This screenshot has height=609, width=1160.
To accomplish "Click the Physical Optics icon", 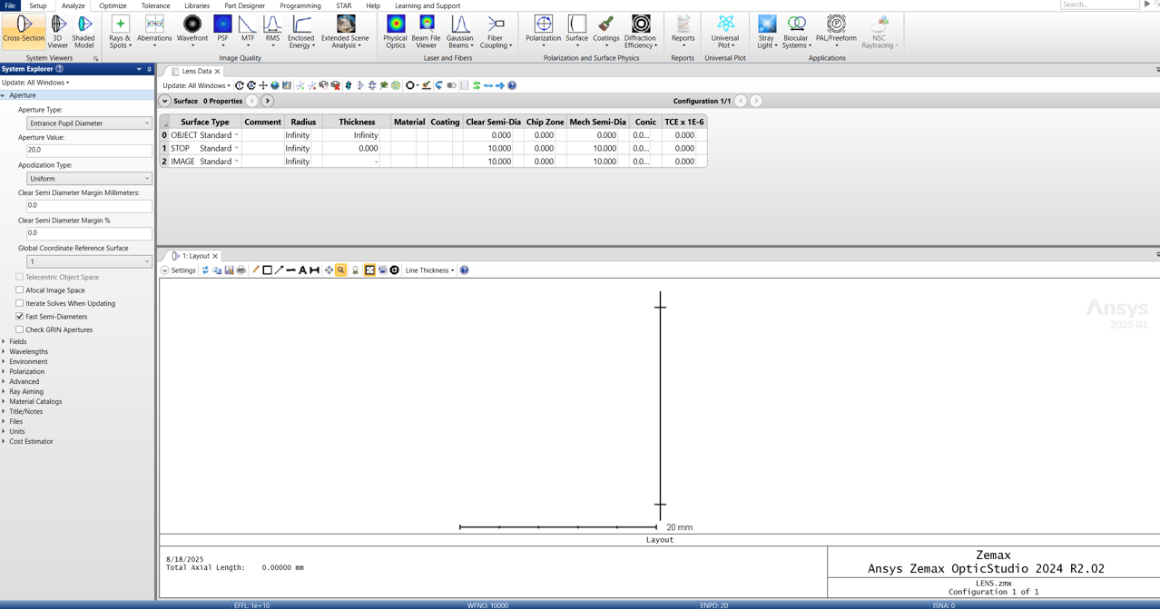I will point(395,29).
